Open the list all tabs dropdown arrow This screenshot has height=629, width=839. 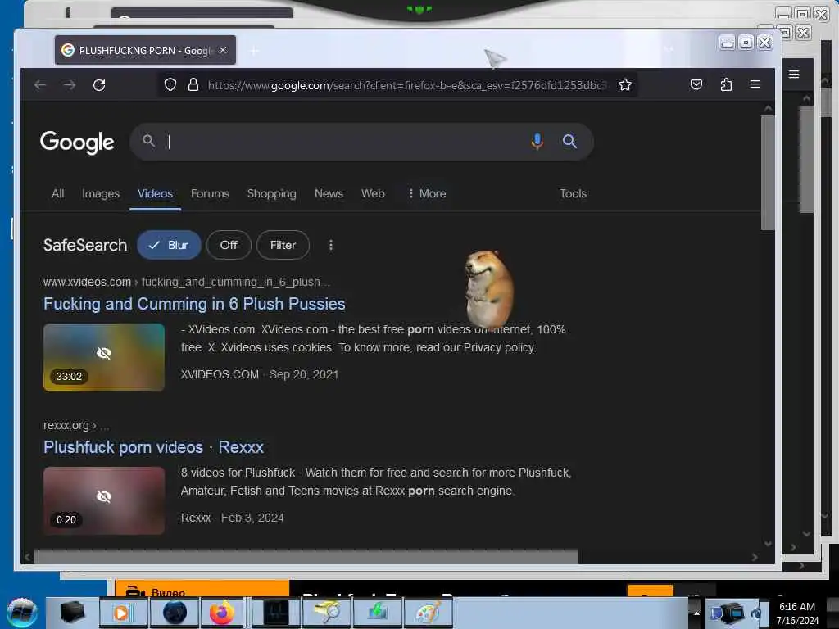pyautogui.click(x=669, y=49)
